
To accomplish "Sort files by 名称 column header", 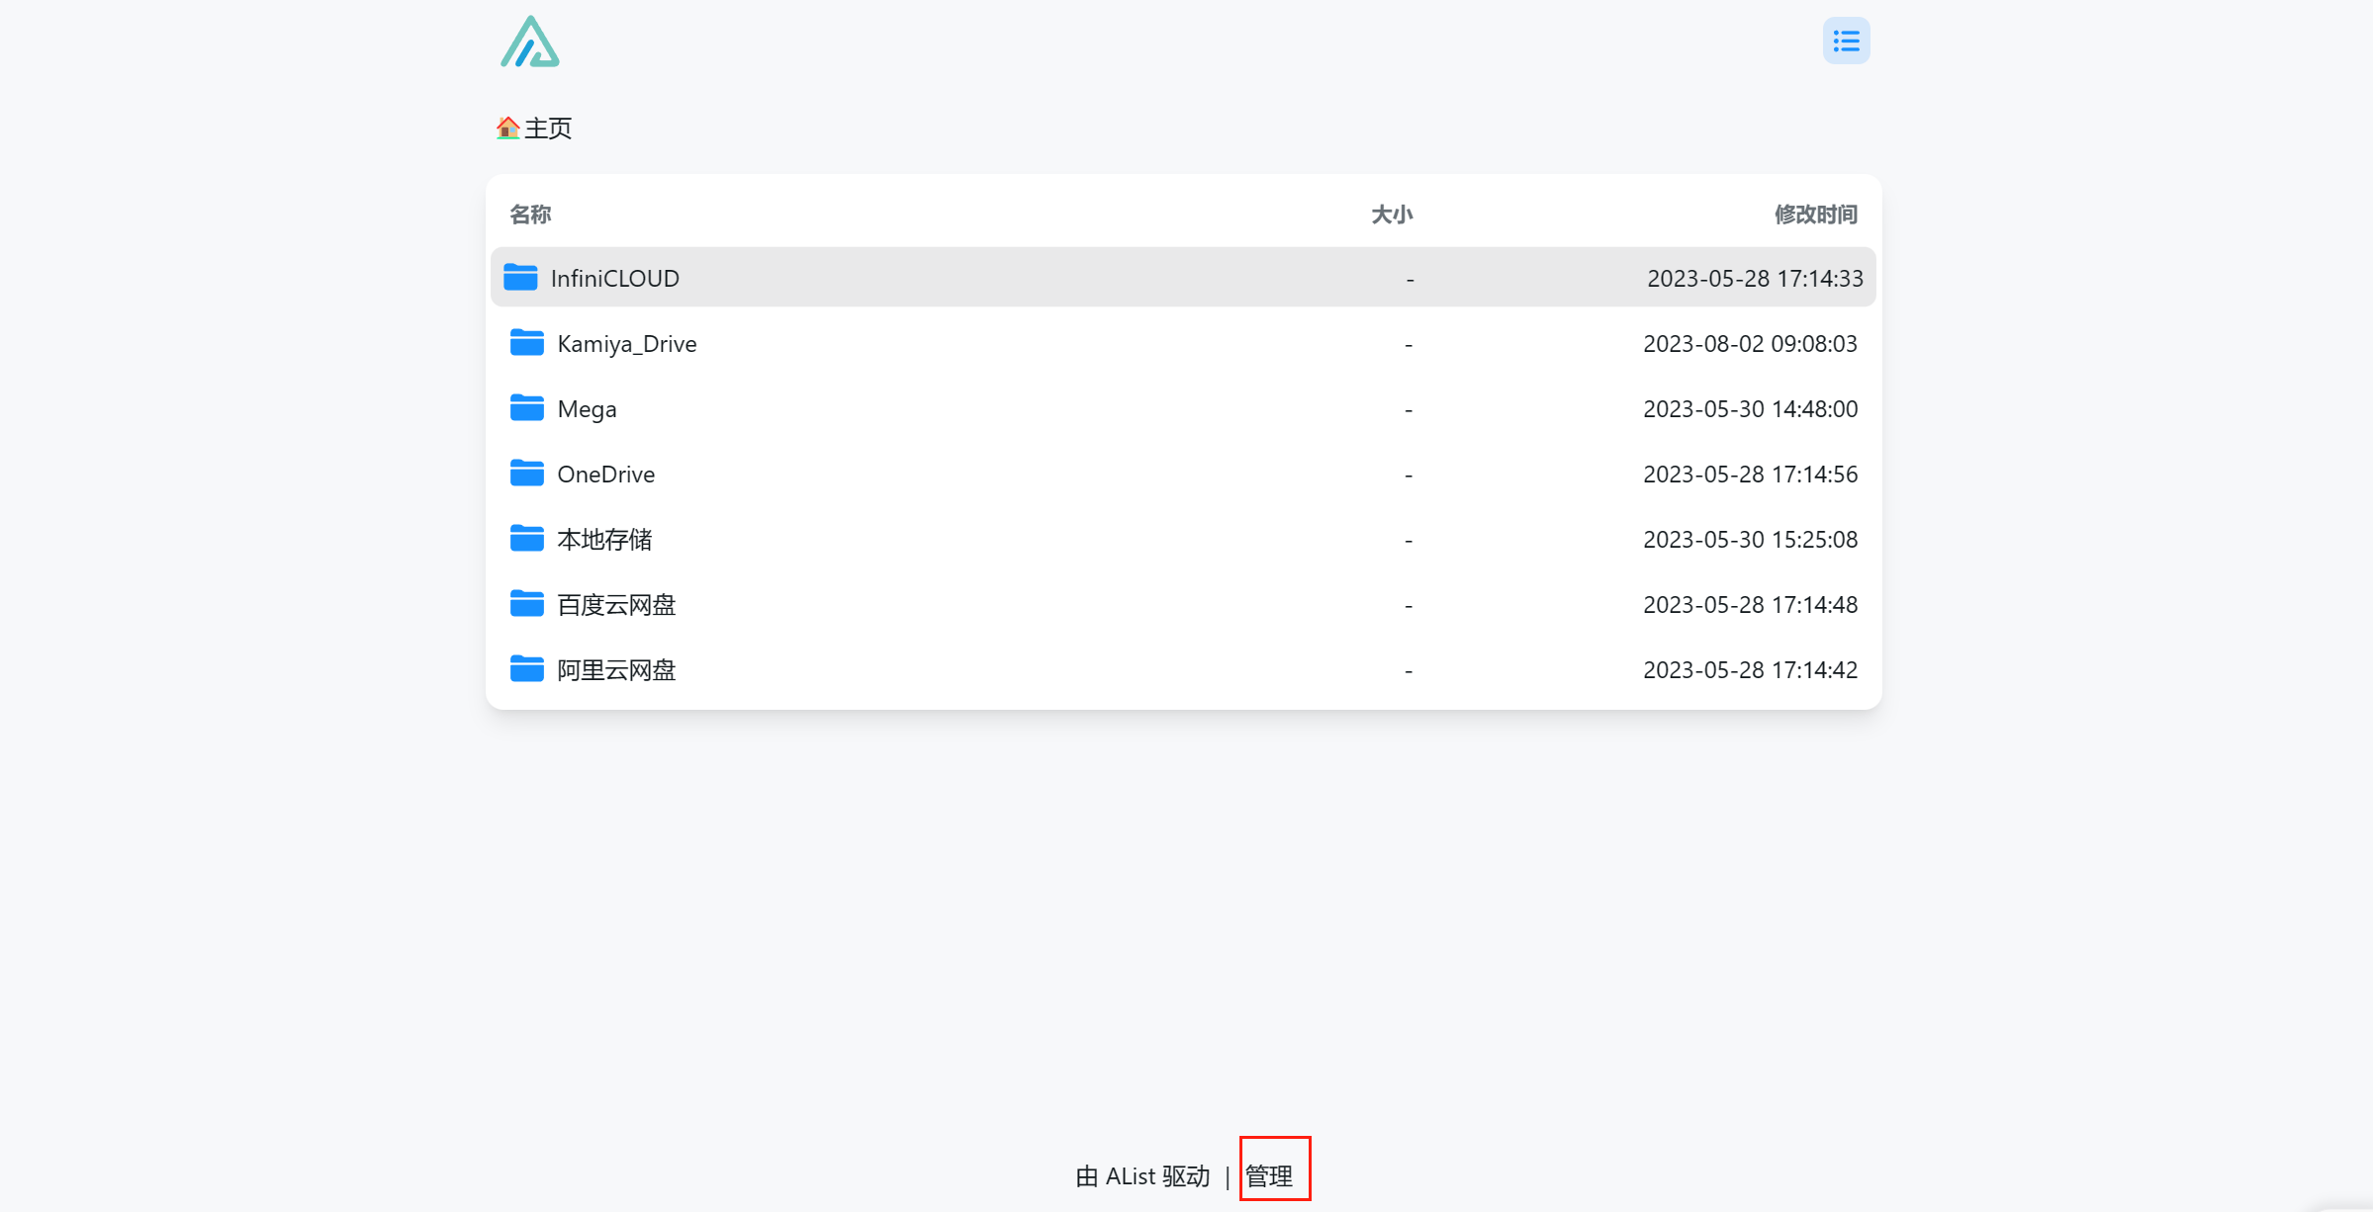I will tap(530, 215).
